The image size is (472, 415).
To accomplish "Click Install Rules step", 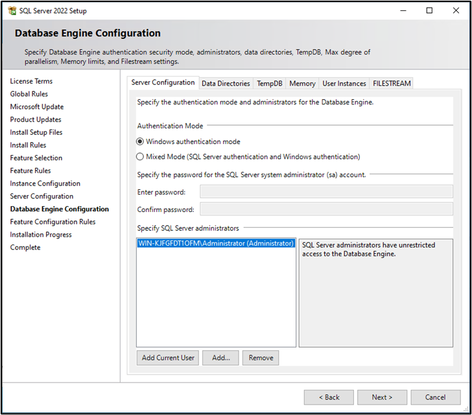I will coord(28,145).
